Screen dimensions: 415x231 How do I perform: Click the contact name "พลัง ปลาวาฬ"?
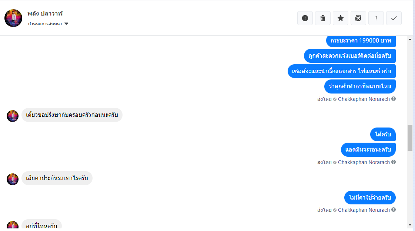click(45, 13)
